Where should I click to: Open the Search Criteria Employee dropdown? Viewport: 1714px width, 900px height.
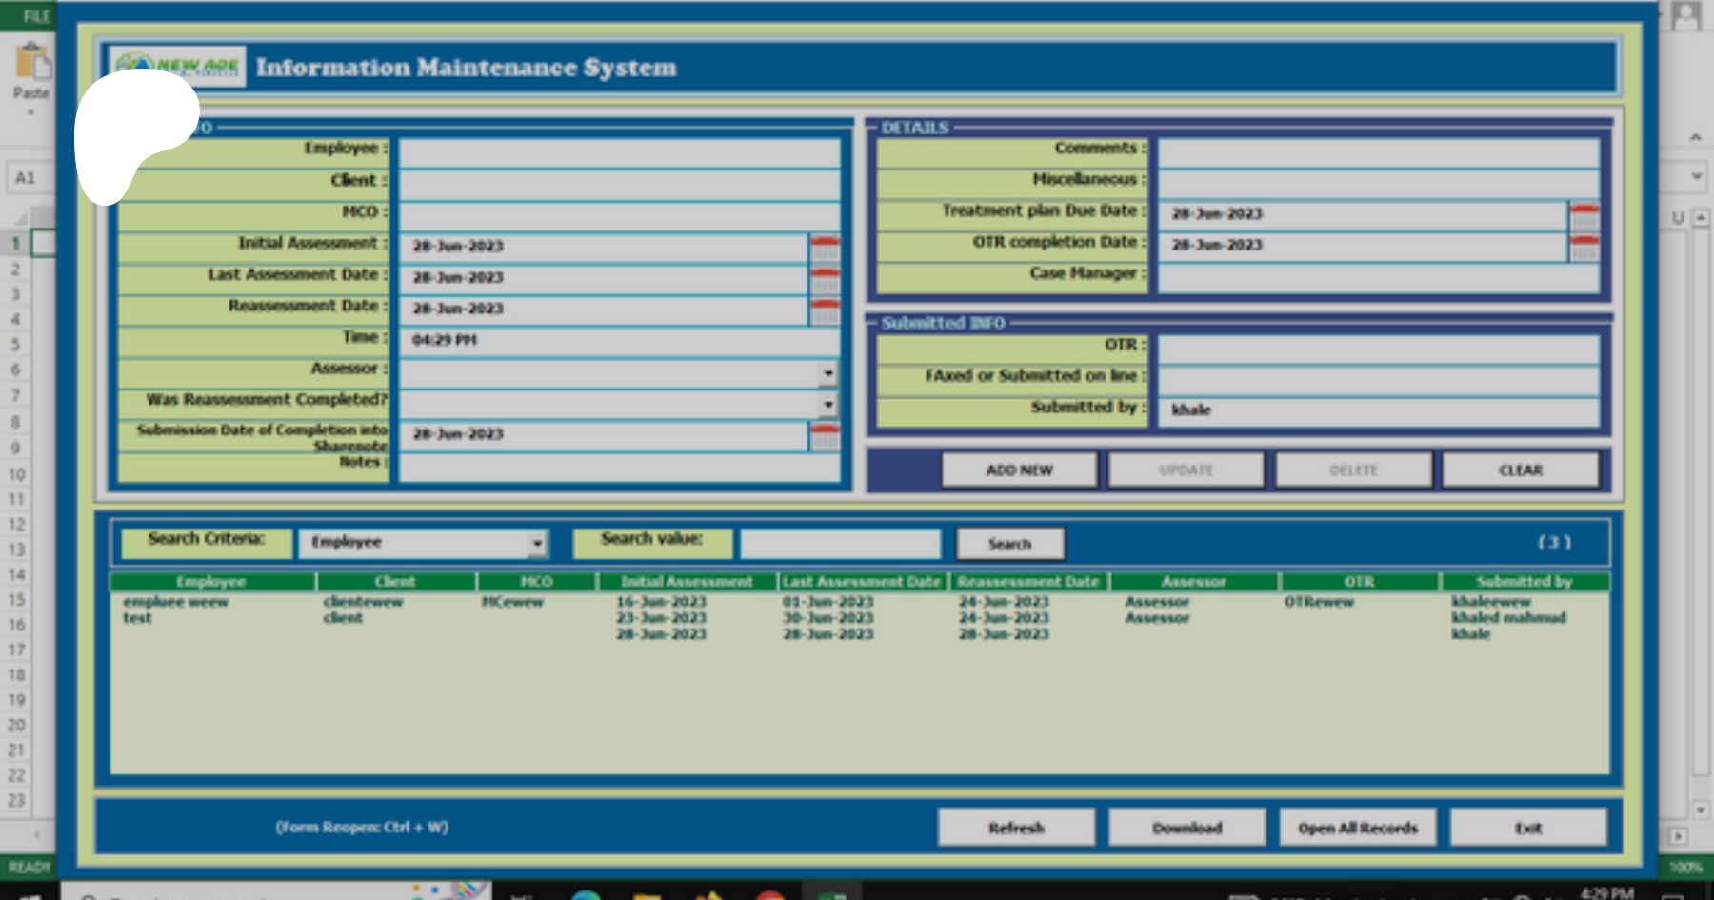tap(537, 543)
